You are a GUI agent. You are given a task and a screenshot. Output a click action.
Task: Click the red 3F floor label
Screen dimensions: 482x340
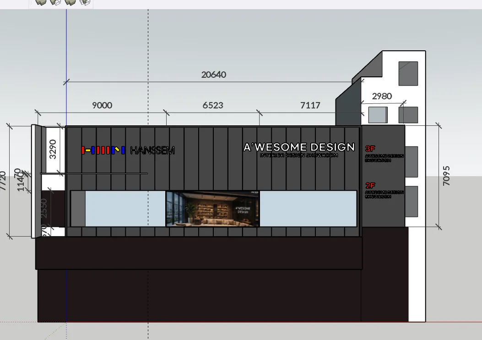(x=370, y=149)
